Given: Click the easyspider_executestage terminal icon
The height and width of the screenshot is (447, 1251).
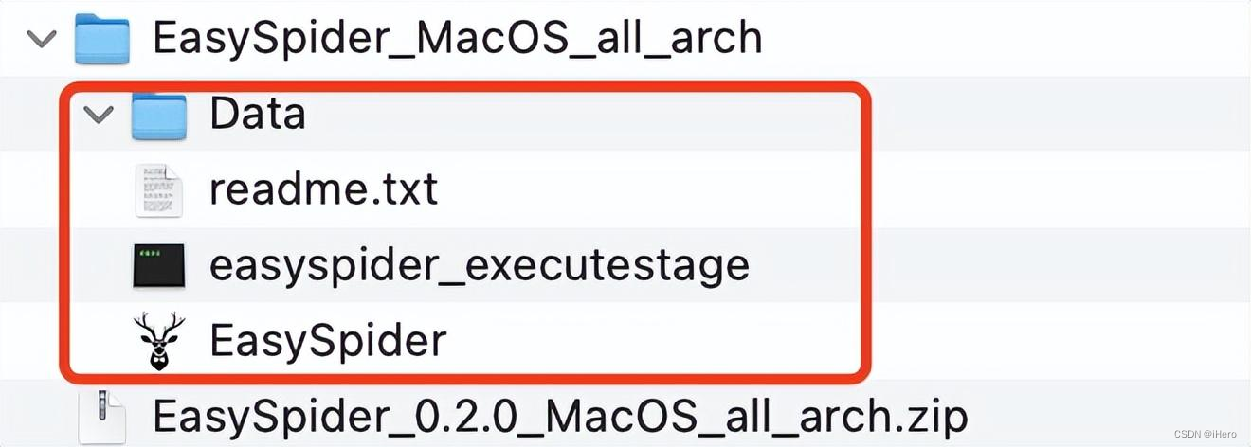Looking at the screenshot, I should click(x=158, y=266).
